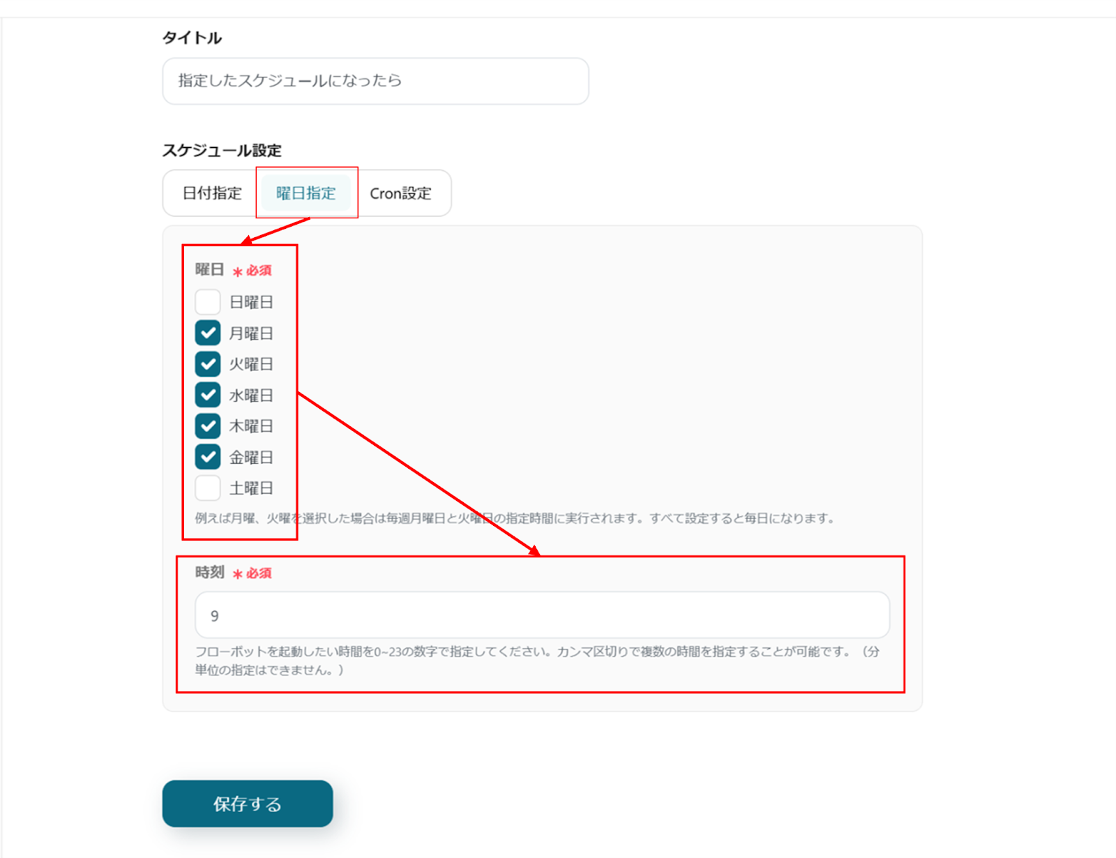Uncheck the 火曜日 checkbox
The image size is (1116, 858).
pyautogui.click(x=208, y=364)
